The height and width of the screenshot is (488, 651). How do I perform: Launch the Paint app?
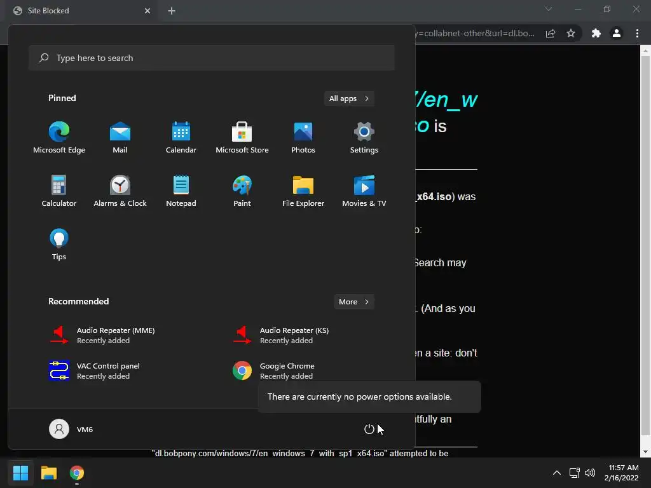pos(242,191)
